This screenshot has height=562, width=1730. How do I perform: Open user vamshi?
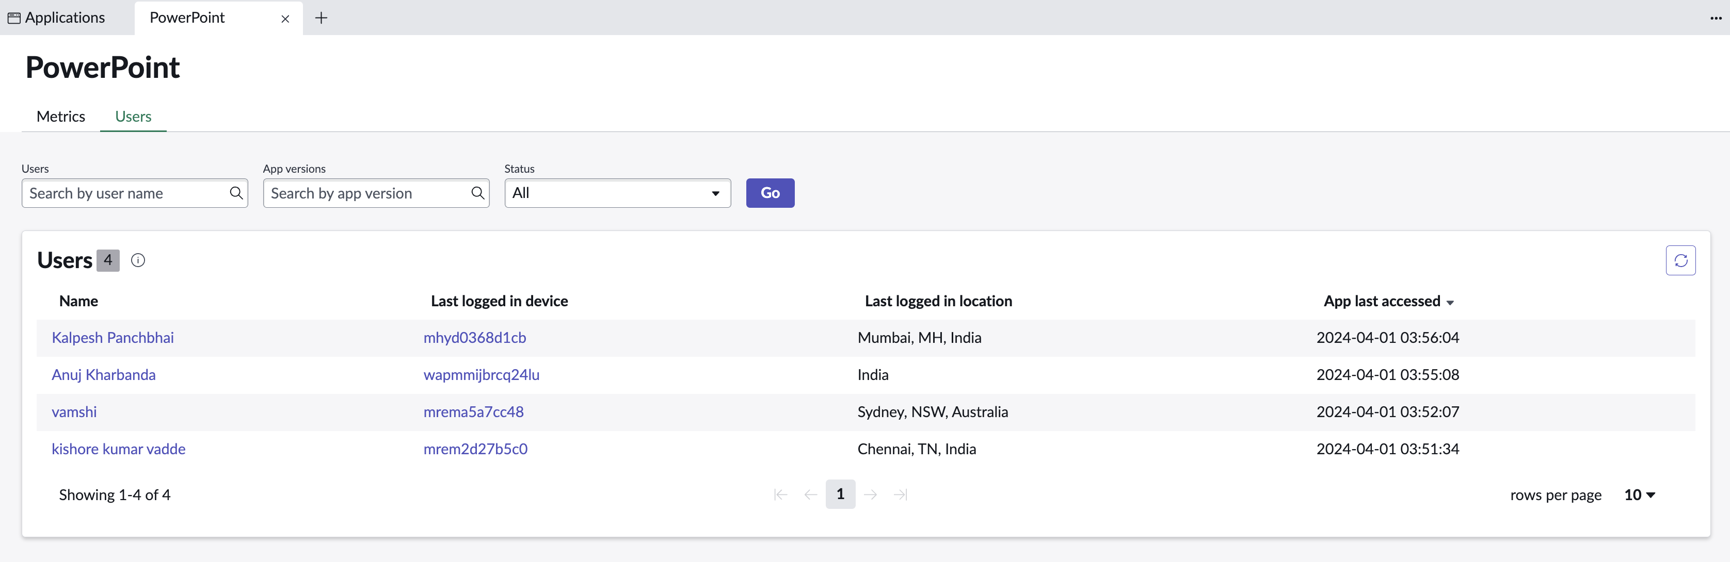[74, 412]
